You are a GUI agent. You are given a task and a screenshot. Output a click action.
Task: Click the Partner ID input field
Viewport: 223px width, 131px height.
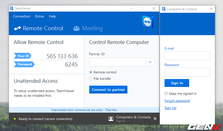[117, 62]
